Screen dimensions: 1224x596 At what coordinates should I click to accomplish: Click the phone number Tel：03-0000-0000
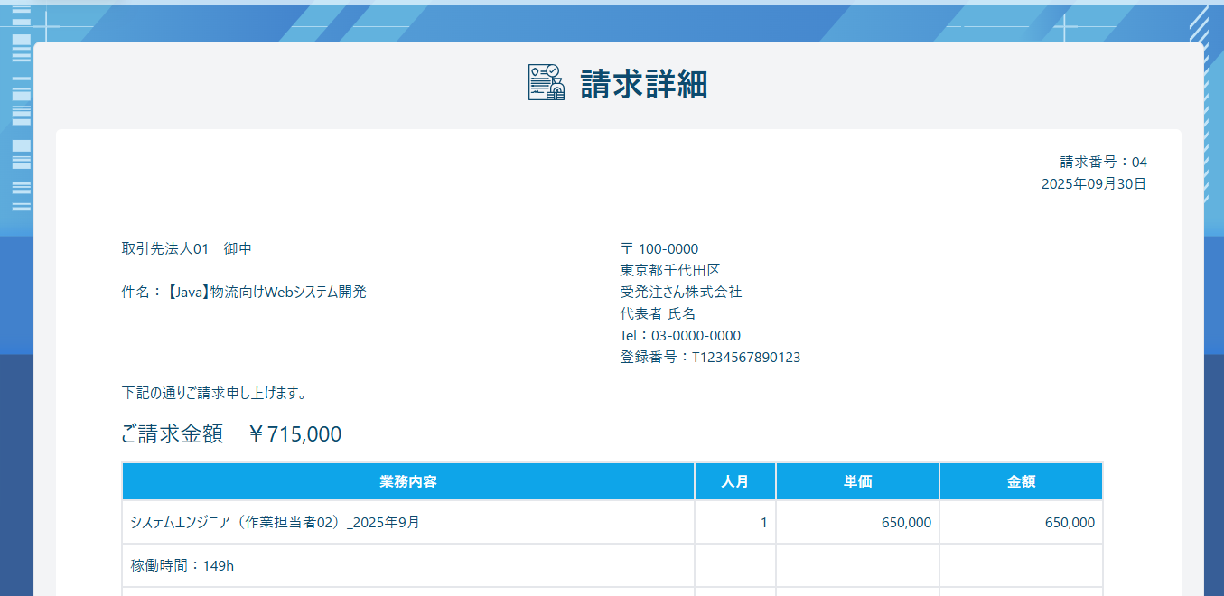[680, 335]
